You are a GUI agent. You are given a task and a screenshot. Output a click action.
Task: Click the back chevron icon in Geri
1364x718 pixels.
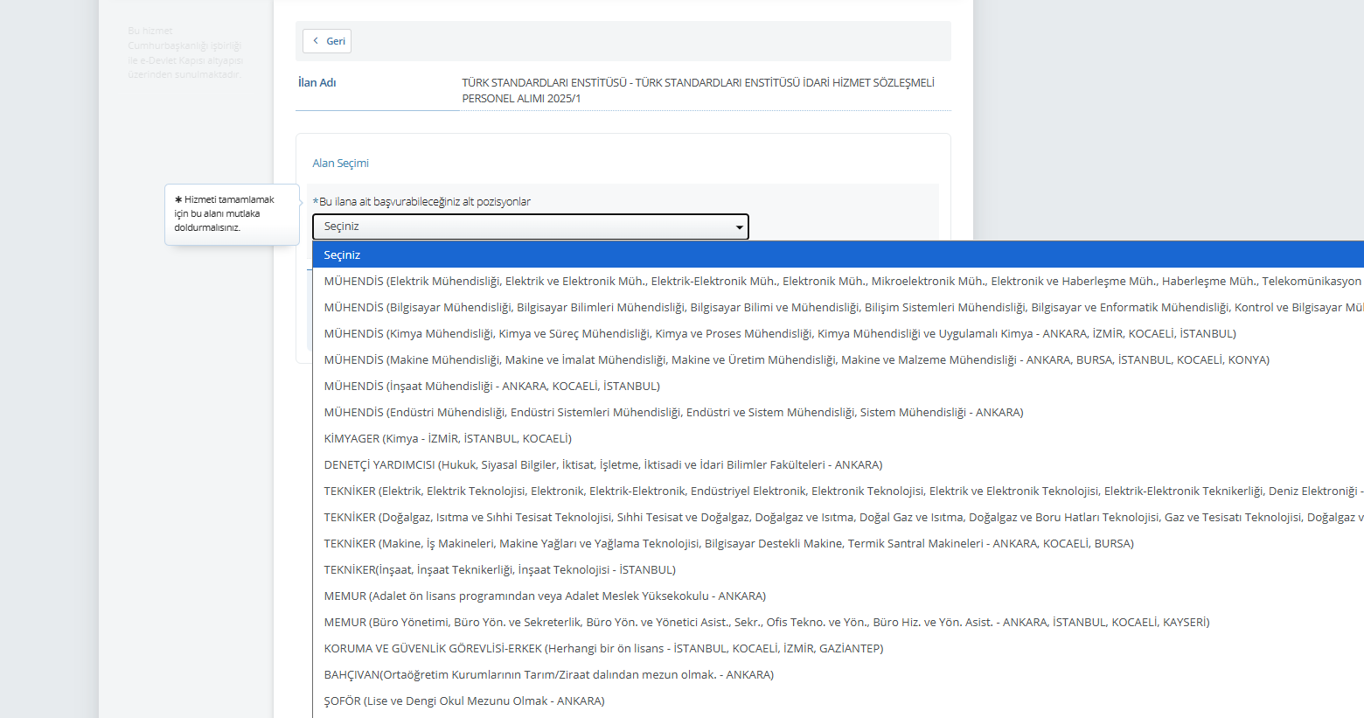tap(316, 41)
